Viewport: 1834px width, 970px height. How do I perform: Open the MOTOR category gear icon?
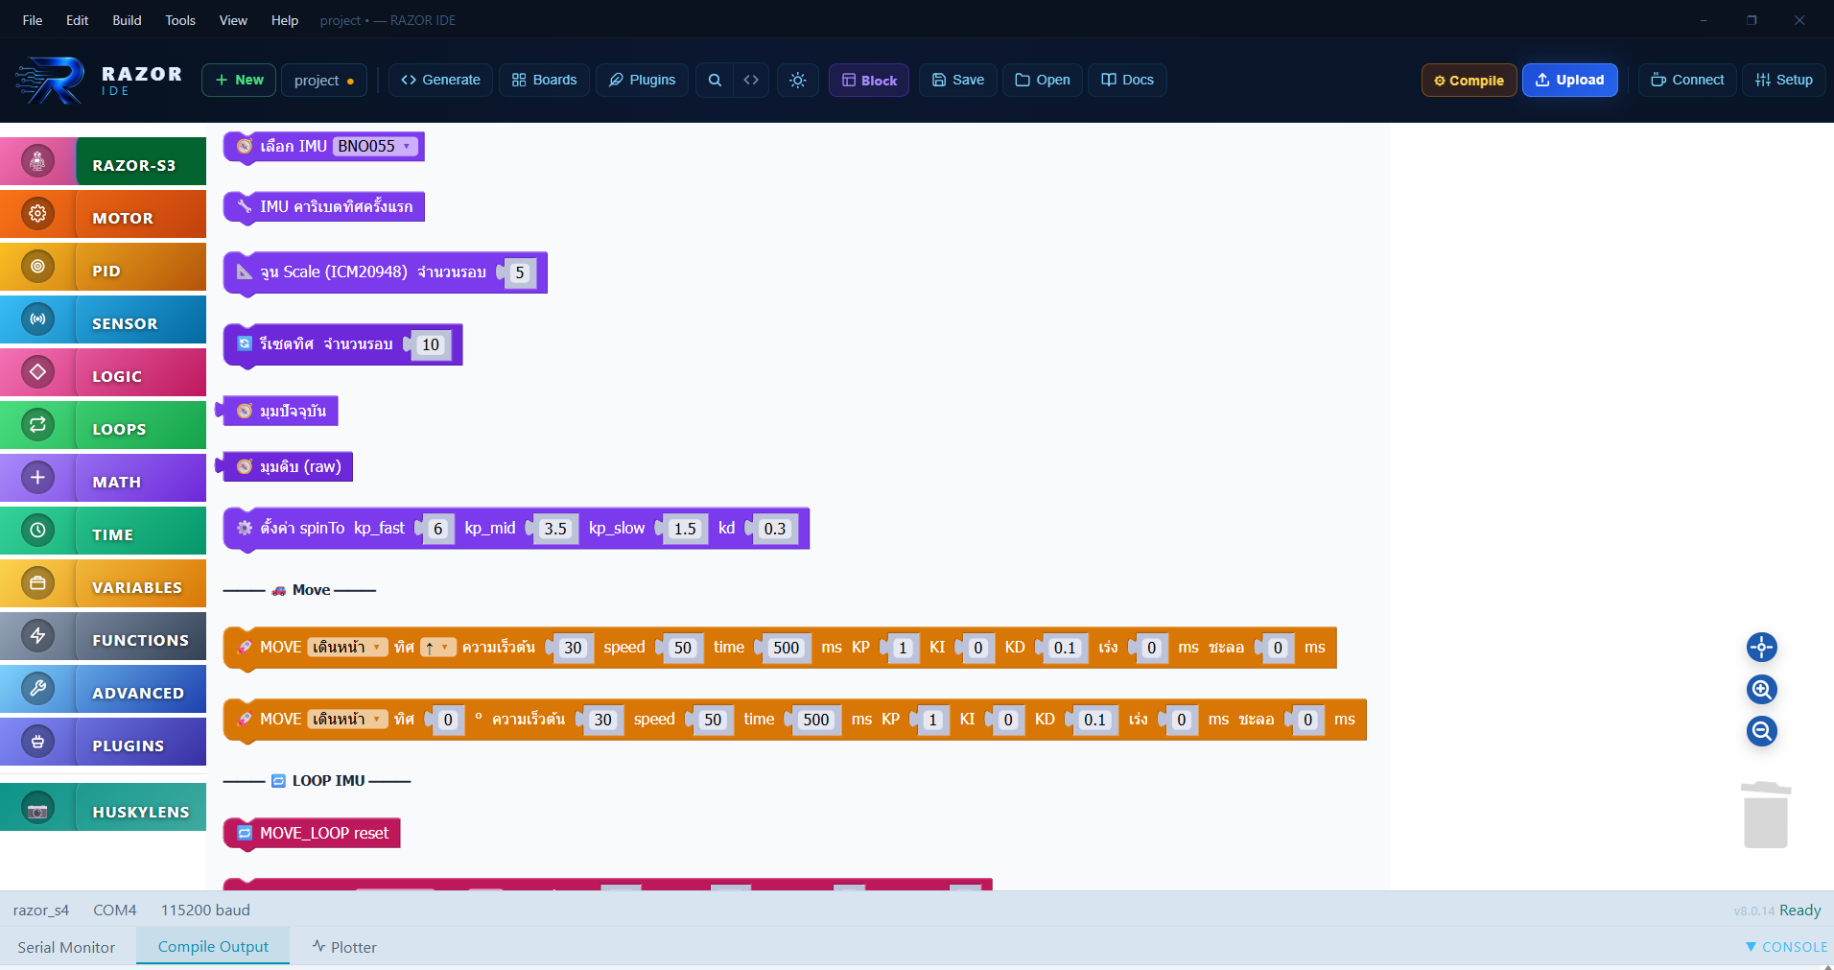pos(37,214)
